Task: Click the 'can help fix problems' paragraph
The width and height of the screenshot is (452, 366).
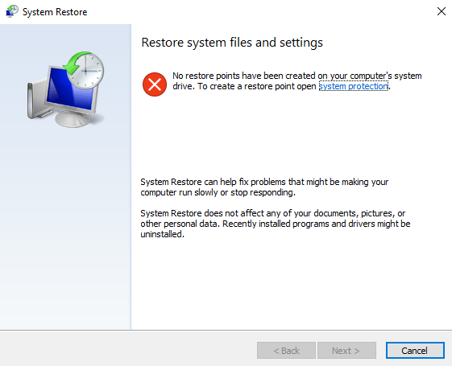Action: point(264,187)
